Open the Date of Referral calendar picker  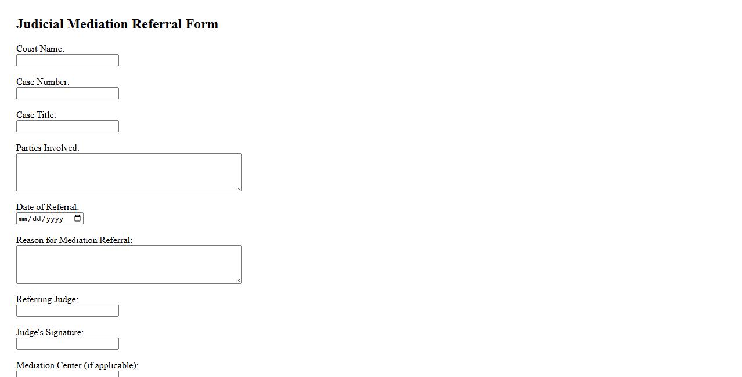tap(78, 219)
